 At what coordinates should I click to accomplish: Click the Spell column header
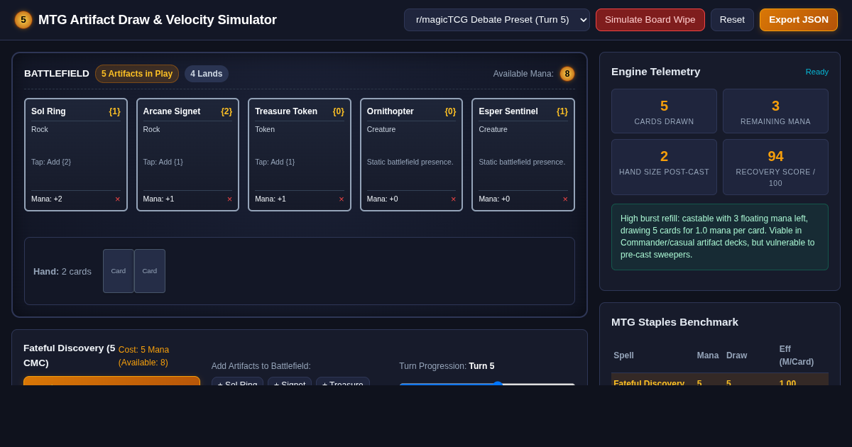624,355
